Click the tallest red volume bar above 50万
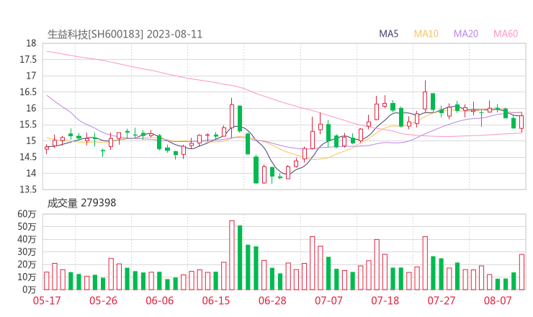 point(232,255)
